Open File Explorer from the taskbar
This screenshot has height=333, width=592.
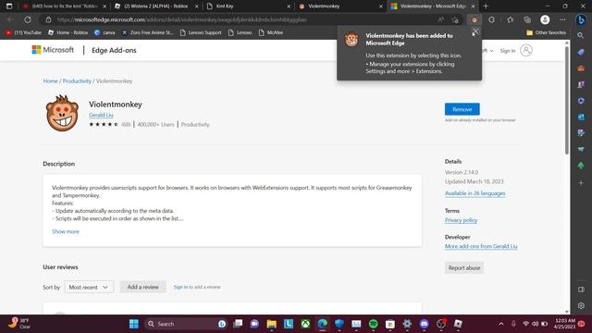271,324
